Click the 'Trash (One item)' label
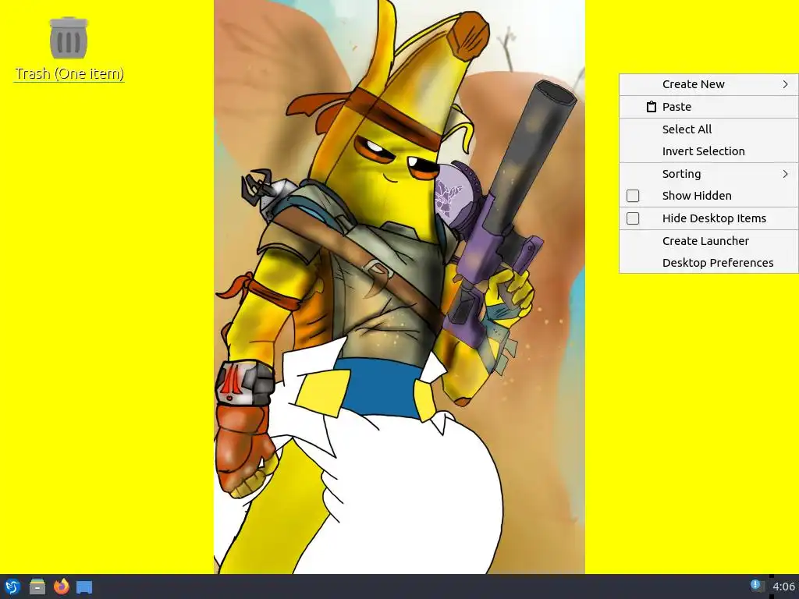The height and width of the screenshot is (599, 799). coord(69,74)
